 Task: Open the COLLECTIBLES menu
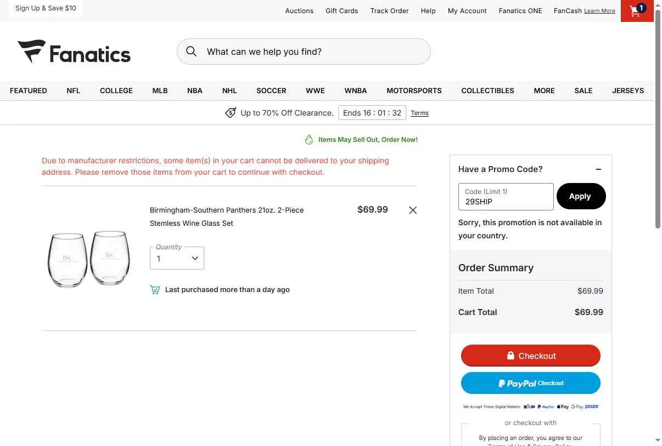pyautogui.click(x=487, y=91)
